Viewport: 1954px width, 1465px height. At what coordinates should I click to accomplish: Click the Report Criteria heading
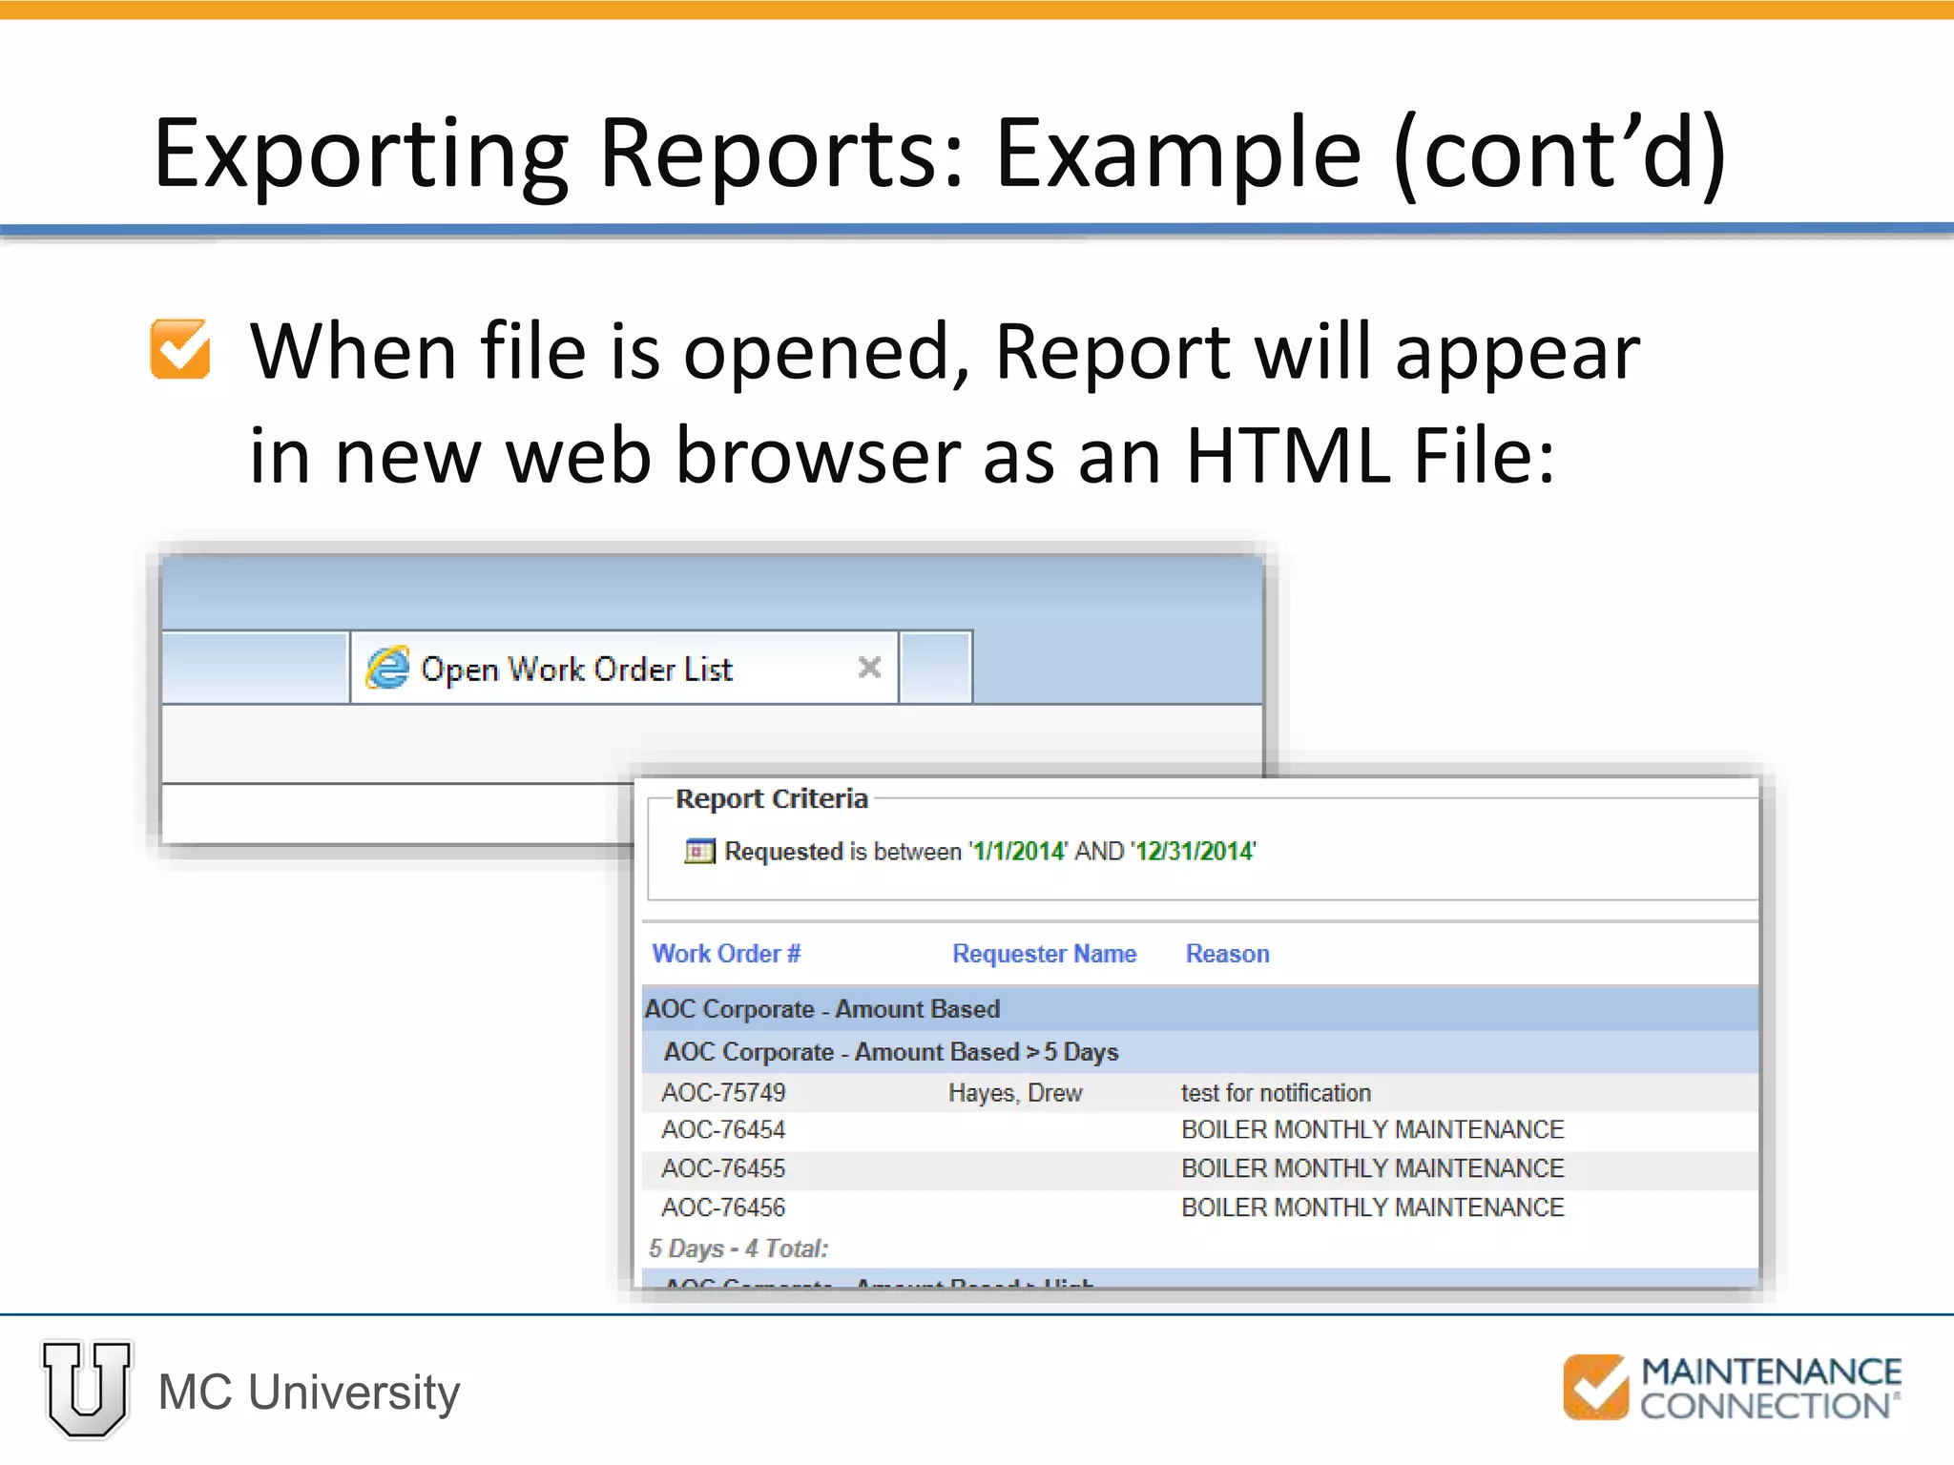pos(772,798)
